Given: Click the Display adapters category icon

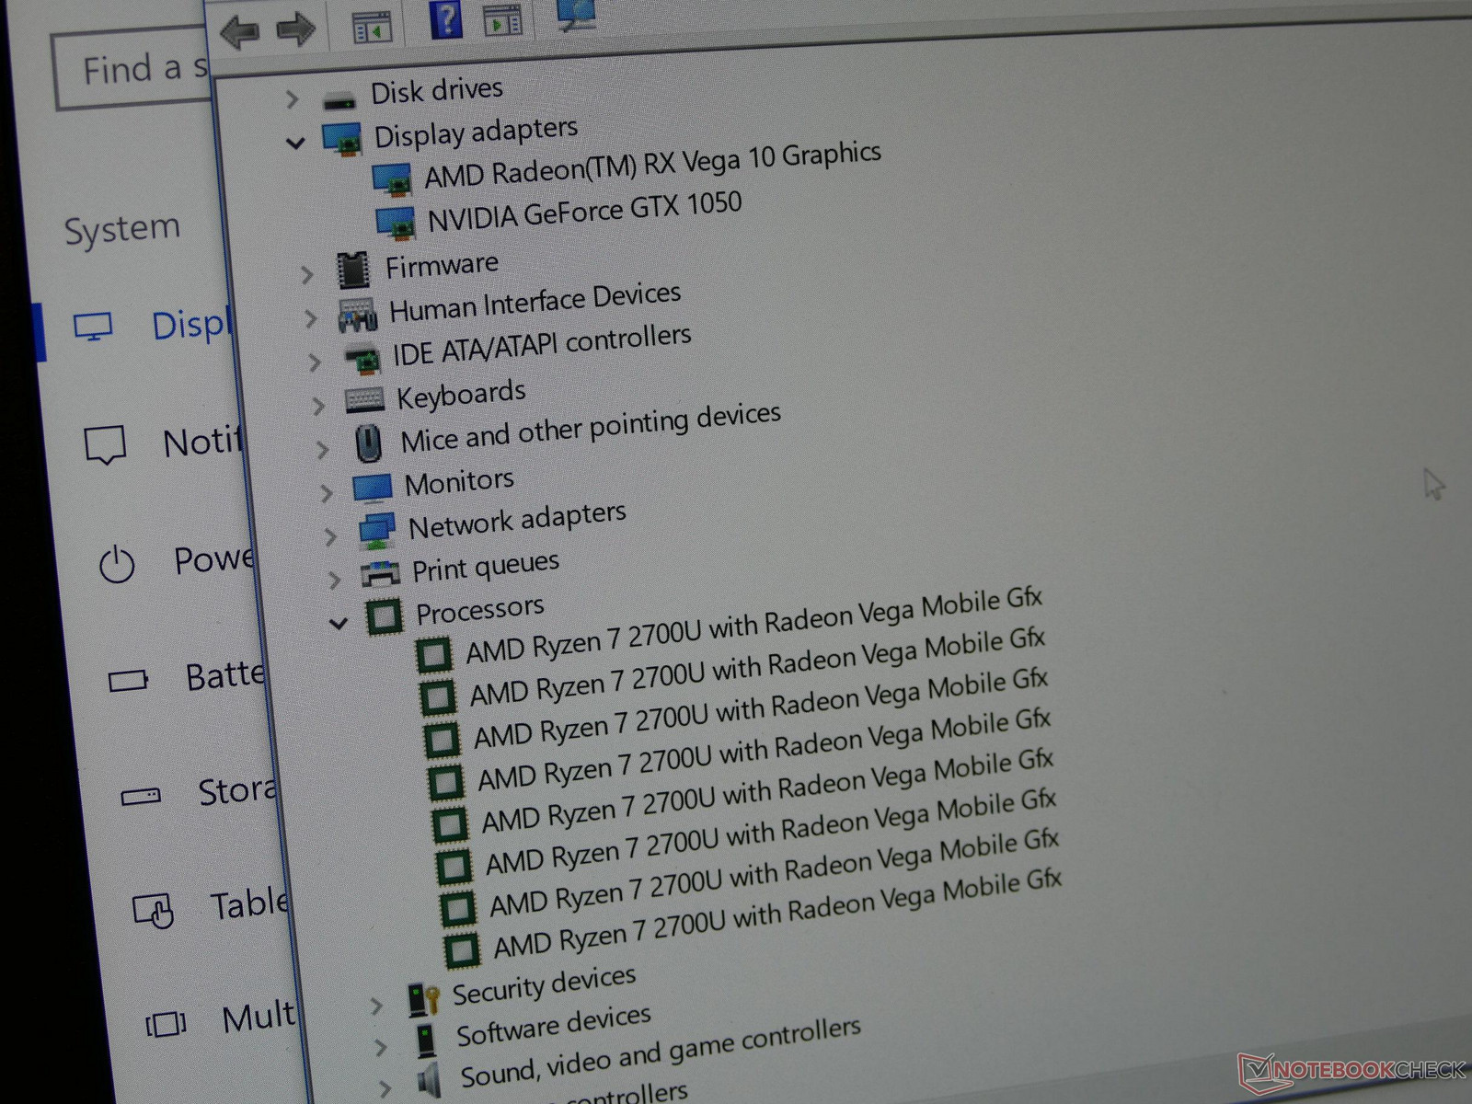Looking at the screenshot, I should pos(342,140).
